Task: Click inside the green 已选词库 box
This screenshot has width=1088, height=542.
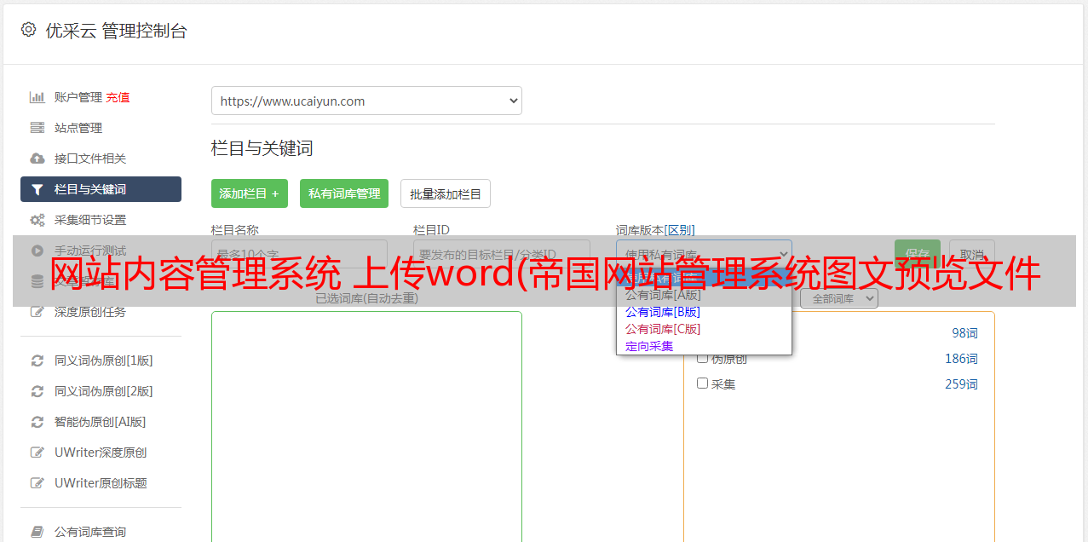Action: [366, 426]
